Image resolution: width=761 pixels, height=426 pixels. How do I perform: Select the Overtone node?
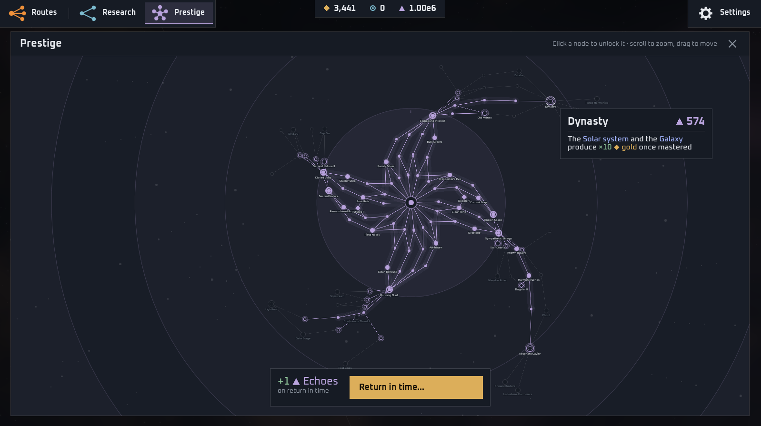[x=474, y=228]
